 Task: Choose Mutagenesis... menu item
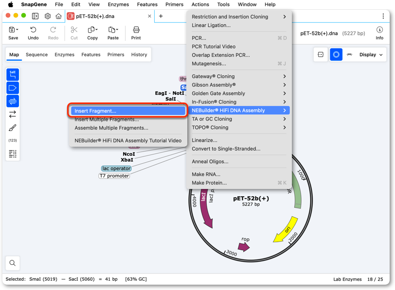pos(238,64)
